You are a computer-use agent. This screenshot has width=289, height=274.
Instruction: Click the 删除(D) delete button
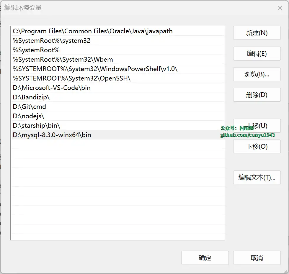257,95
